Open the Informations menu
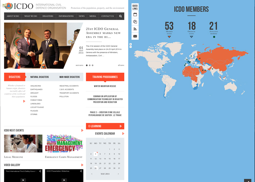Screen dimensions: 255x182 coord(66,16)
